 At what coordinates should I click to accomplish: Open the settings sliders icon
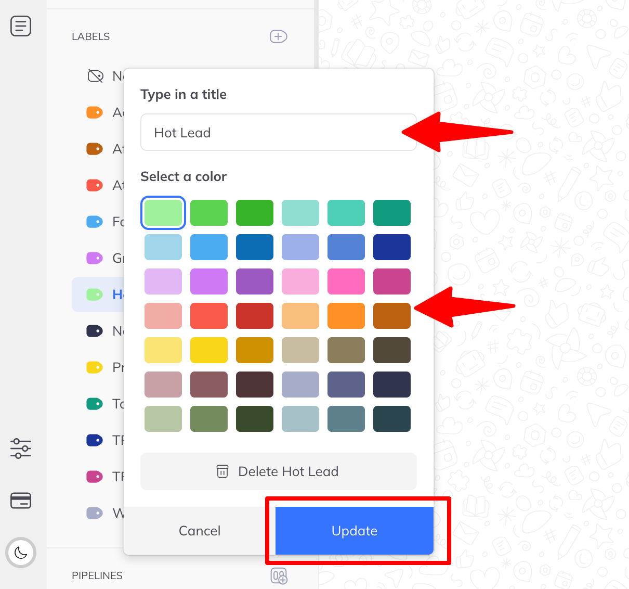[21, 448]
